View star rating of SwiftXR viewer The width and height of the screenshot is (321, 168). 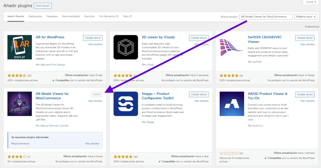pos(229,76)
